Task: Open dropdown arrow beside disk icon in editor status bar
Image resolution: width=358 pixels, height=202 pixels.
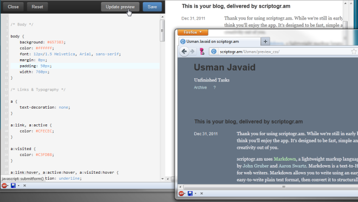Action: point(19,186)
